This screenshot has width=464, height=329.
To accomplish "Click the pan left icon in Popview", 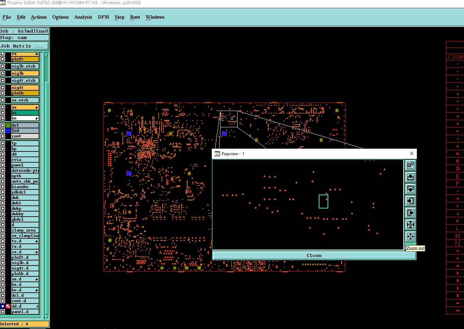I will pyautogui.click(x=410, y=201).
